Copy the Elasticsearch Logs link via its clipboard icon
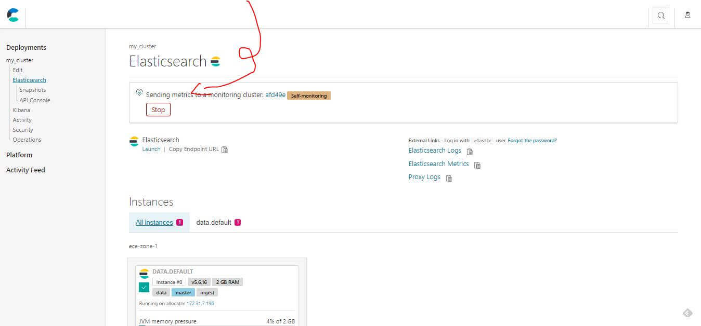The width and height of the screenshot is (701, 326). tap(469, 152)
